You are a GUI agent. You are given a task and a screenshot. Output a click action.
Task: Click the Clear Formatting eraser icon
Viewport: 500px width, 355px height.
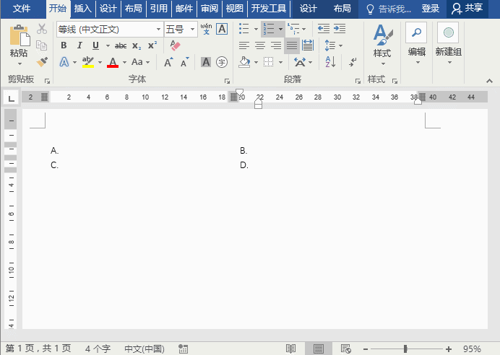[x=175, y=45]
